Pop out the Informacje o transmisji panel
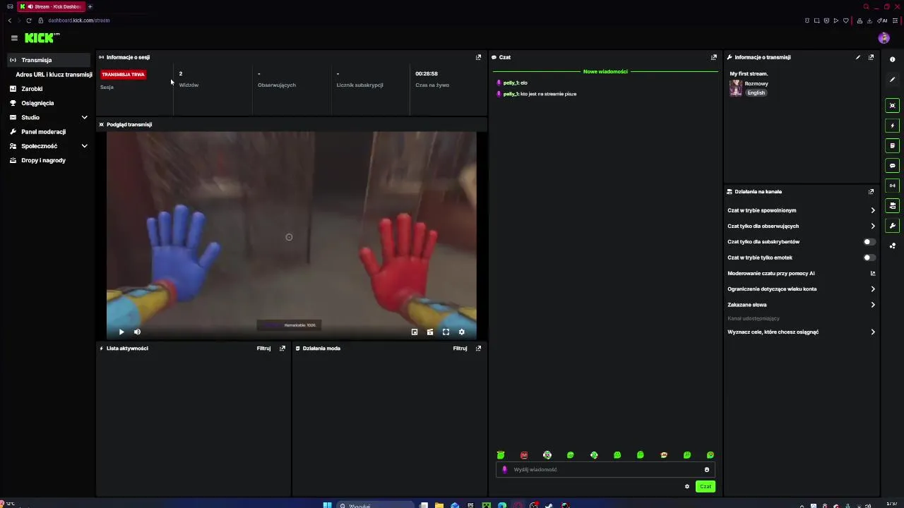Viewport: 904px width, 508px height. [871, 57]
